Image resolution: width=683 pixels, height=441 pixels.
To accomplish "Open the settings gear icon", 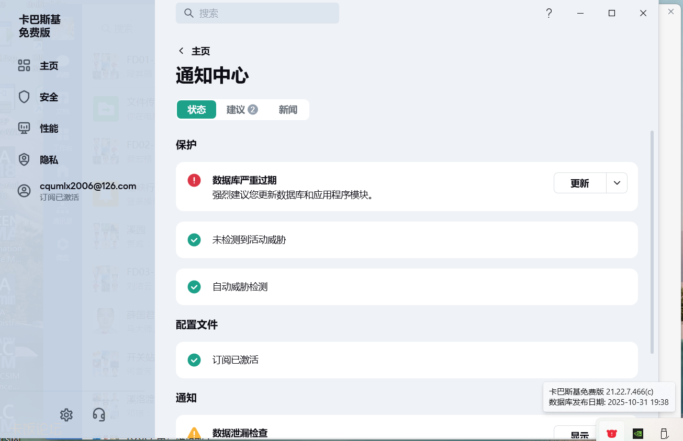I will (66, 415).
